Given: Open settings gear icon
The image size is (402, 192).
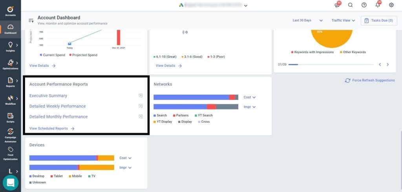Looking at the screenshot, I should coord(391,5).
